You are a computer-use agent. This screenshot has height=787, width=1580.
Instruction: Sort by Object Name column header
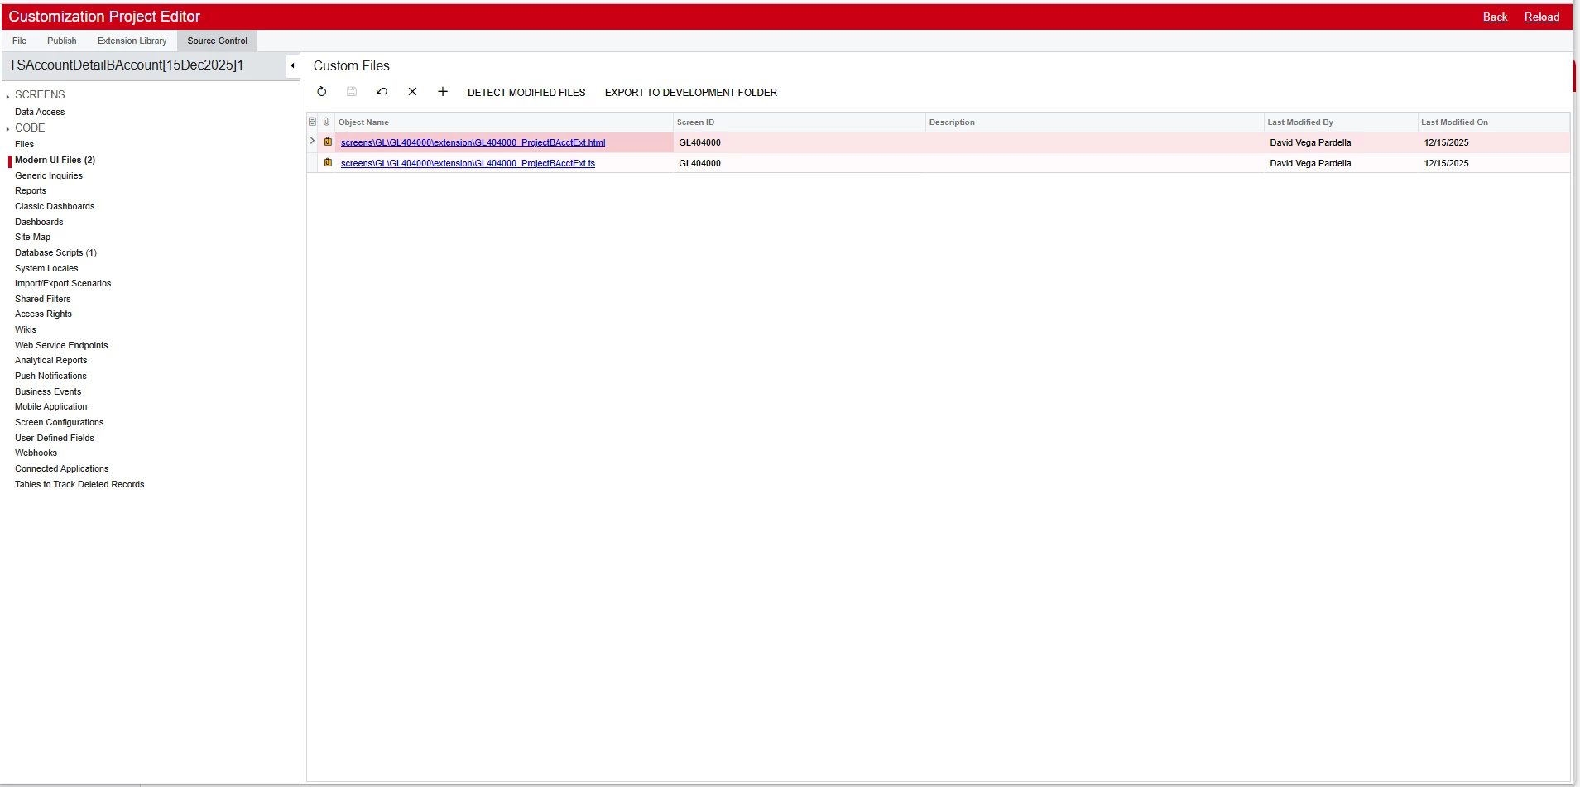pyautogui.click(x=503, y=122)
